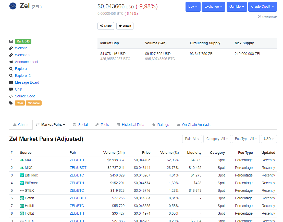This screenshot has height=222, width=283.
Task: Click the code brackets icon beside Source Code
Action: coord(11,96)
